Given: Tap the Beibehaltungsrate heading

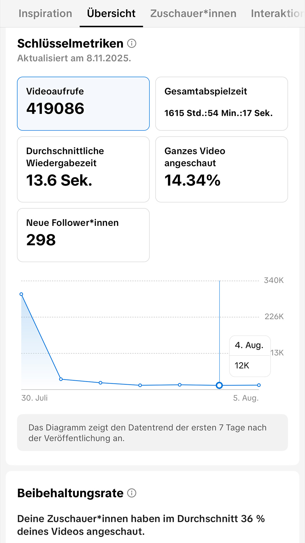Looking at the screenshot, I should (x=70, y=493).
